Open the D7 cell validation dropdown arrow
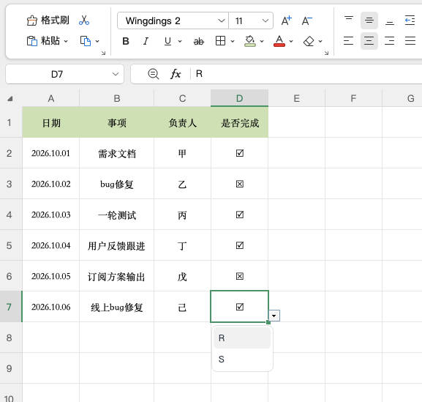 [x=274, y=316]
